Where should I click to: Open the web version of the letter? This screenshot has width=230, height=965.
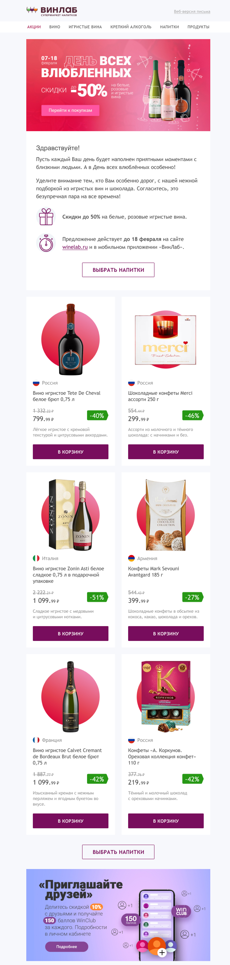pos(192,12)
